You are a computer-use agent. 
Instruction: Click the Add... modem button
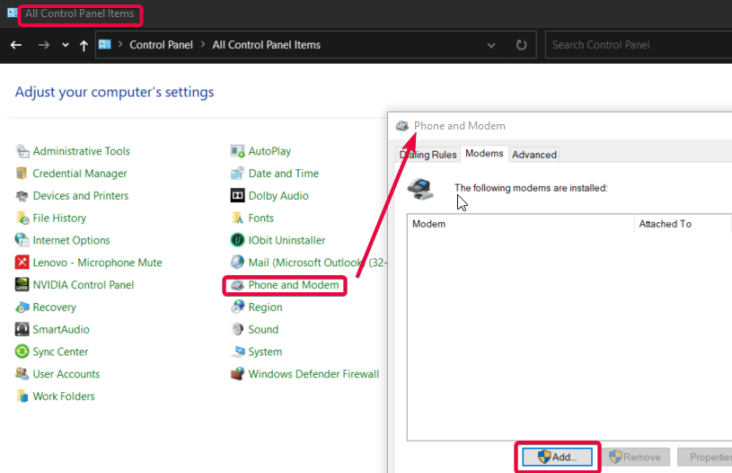tap(558, 457)
